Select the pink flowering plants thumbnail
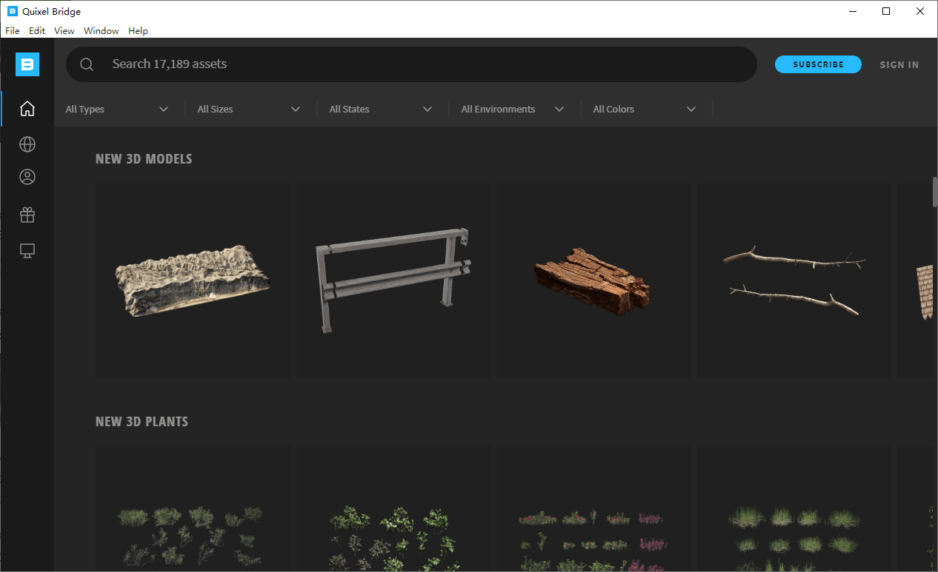The height and width of the screenshot is (572, 938). pyautogui.click(x=593, y=508)
